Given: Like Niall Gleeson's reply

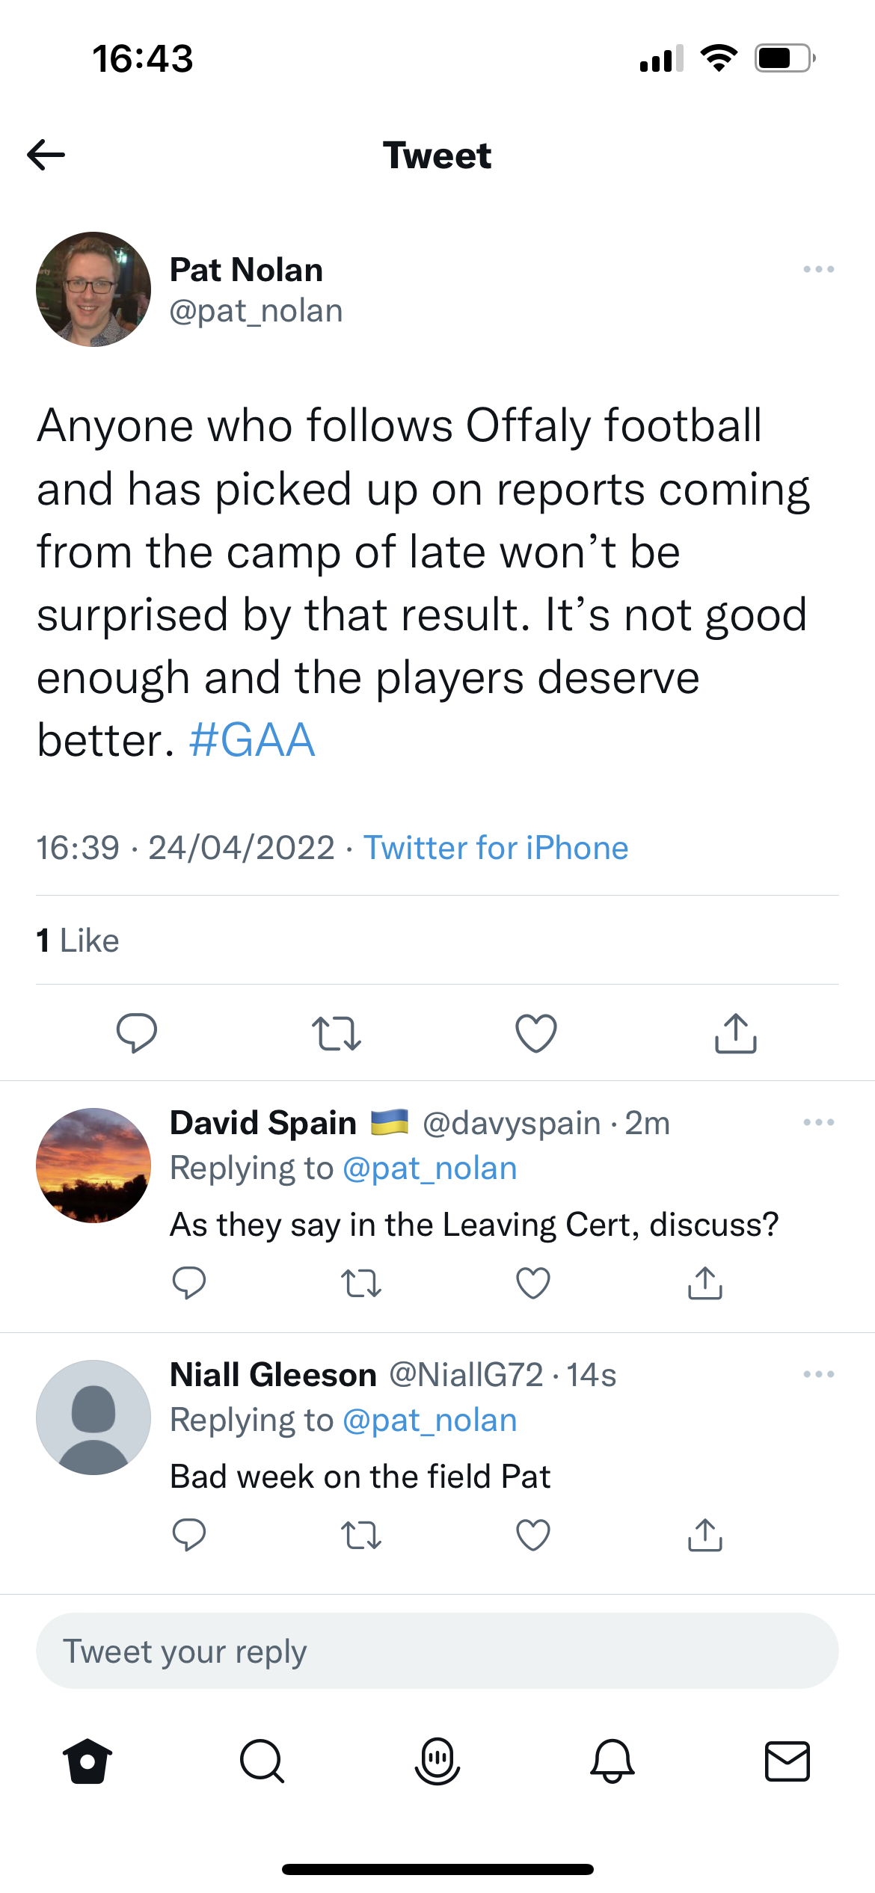Looking at the screenshot, I should coord(533,1535).
